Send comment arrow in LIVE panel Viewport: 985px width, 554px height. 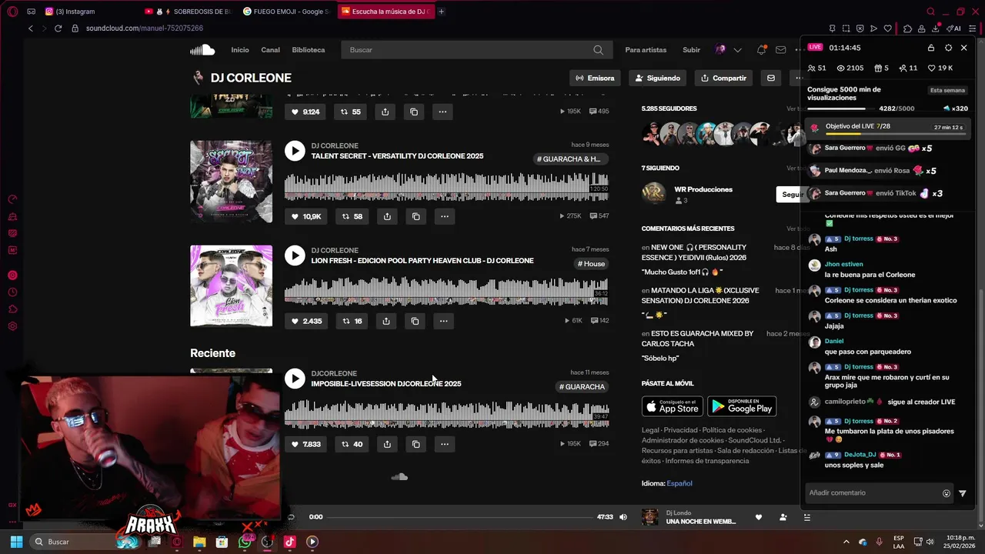point(962,493)
